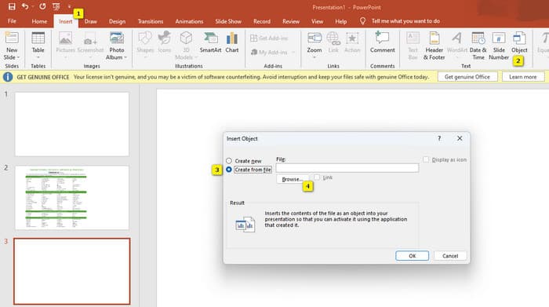Select slide 3 thumbnail
This screenshot has height=307, width=549.
pyautogui.click(x=72, y=271)
